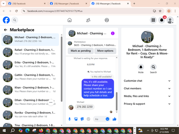
Task: Open the Notifications bell with 18 badge
Action: tap(162, 20)
